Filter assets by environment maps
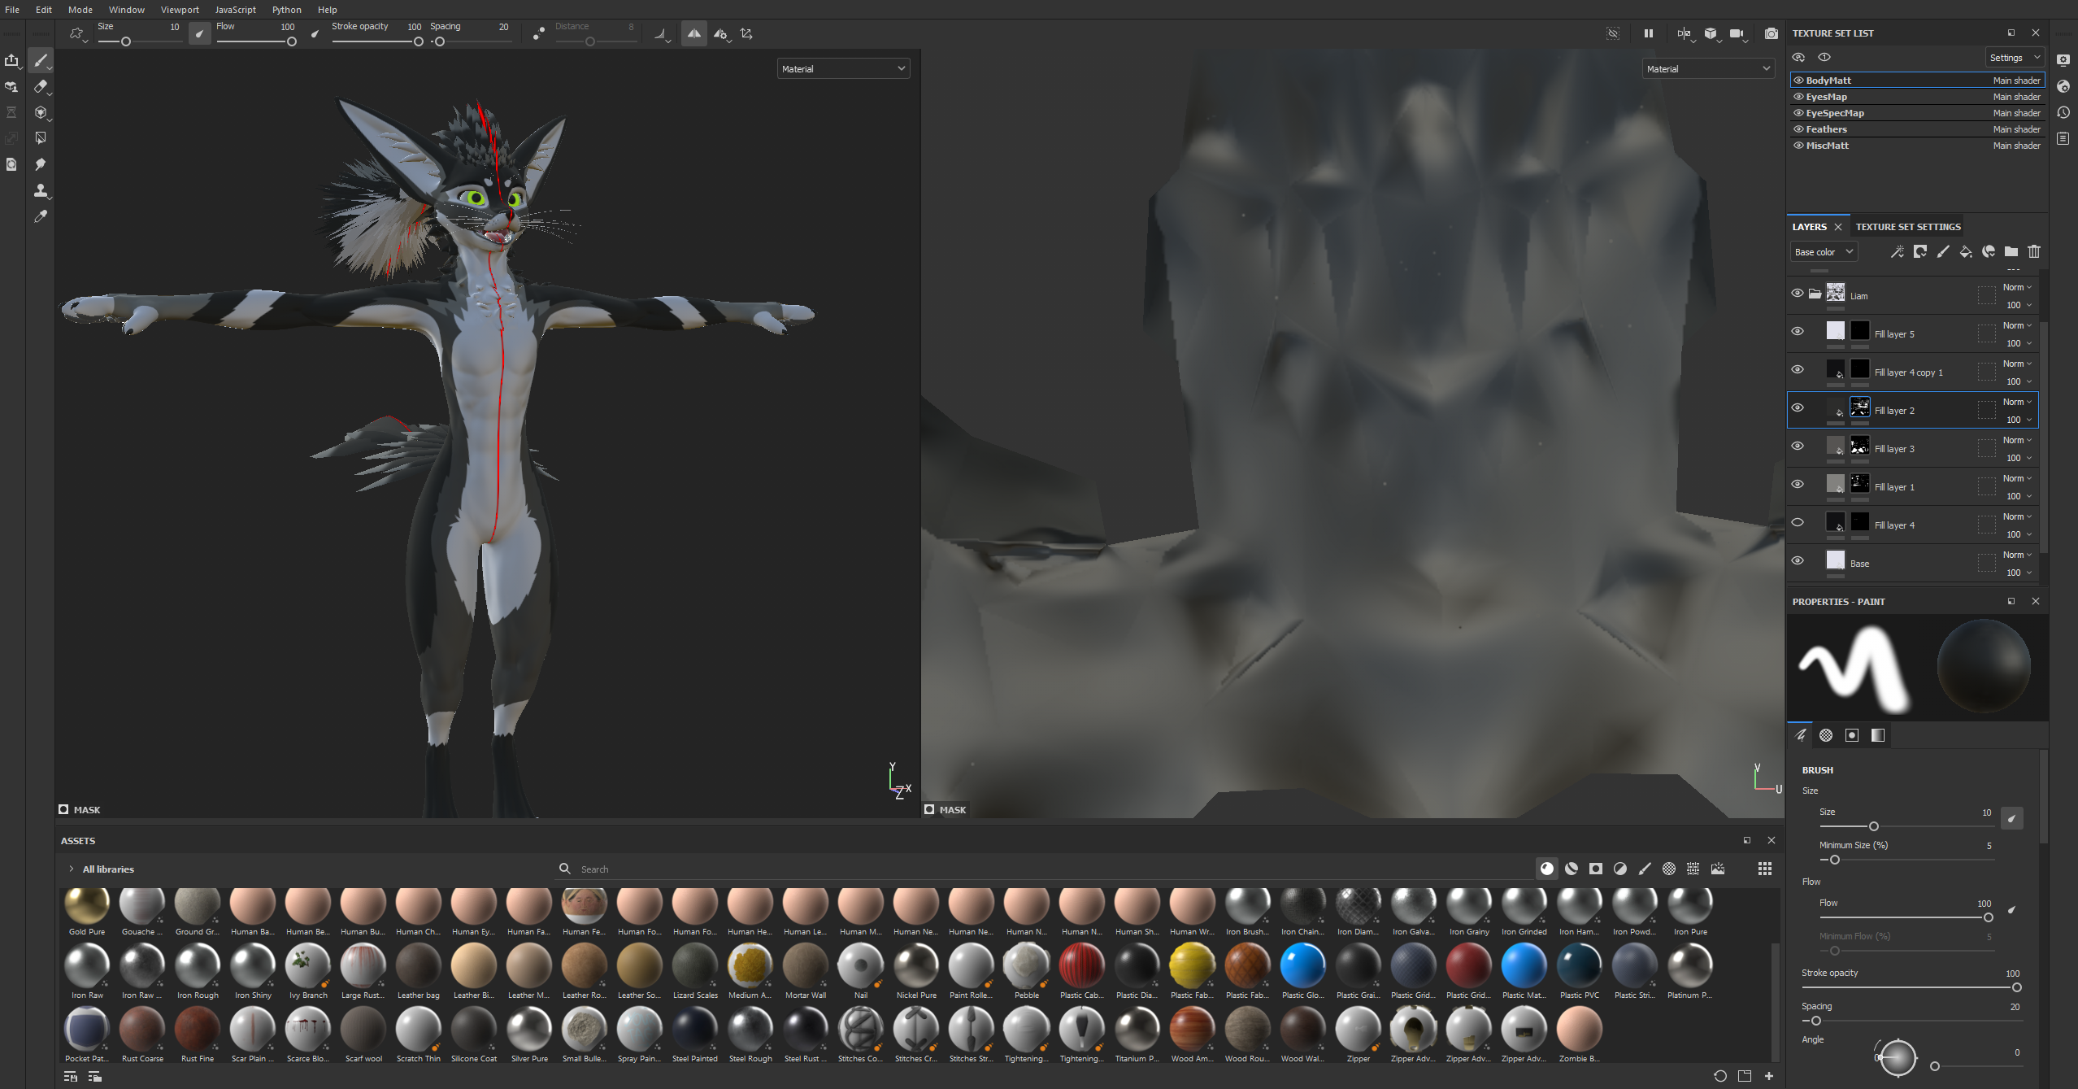 click(x=1718, y=869)
